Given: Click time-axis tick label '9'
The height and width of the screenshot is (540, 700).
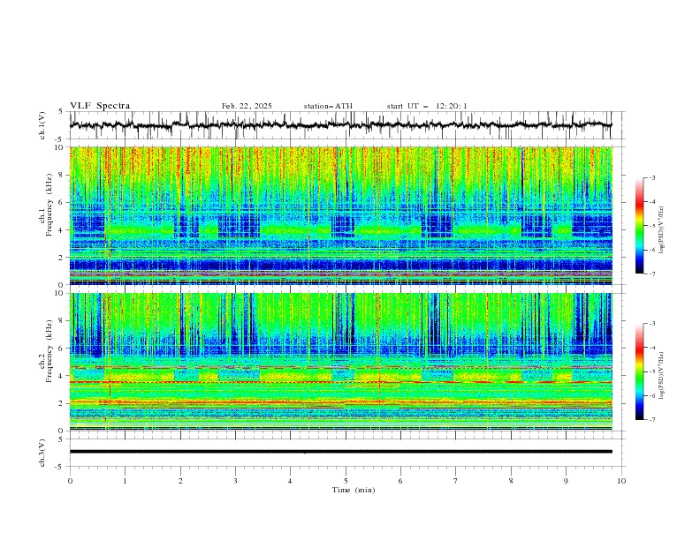Looking at the screenshot, I should pos(566,481).
